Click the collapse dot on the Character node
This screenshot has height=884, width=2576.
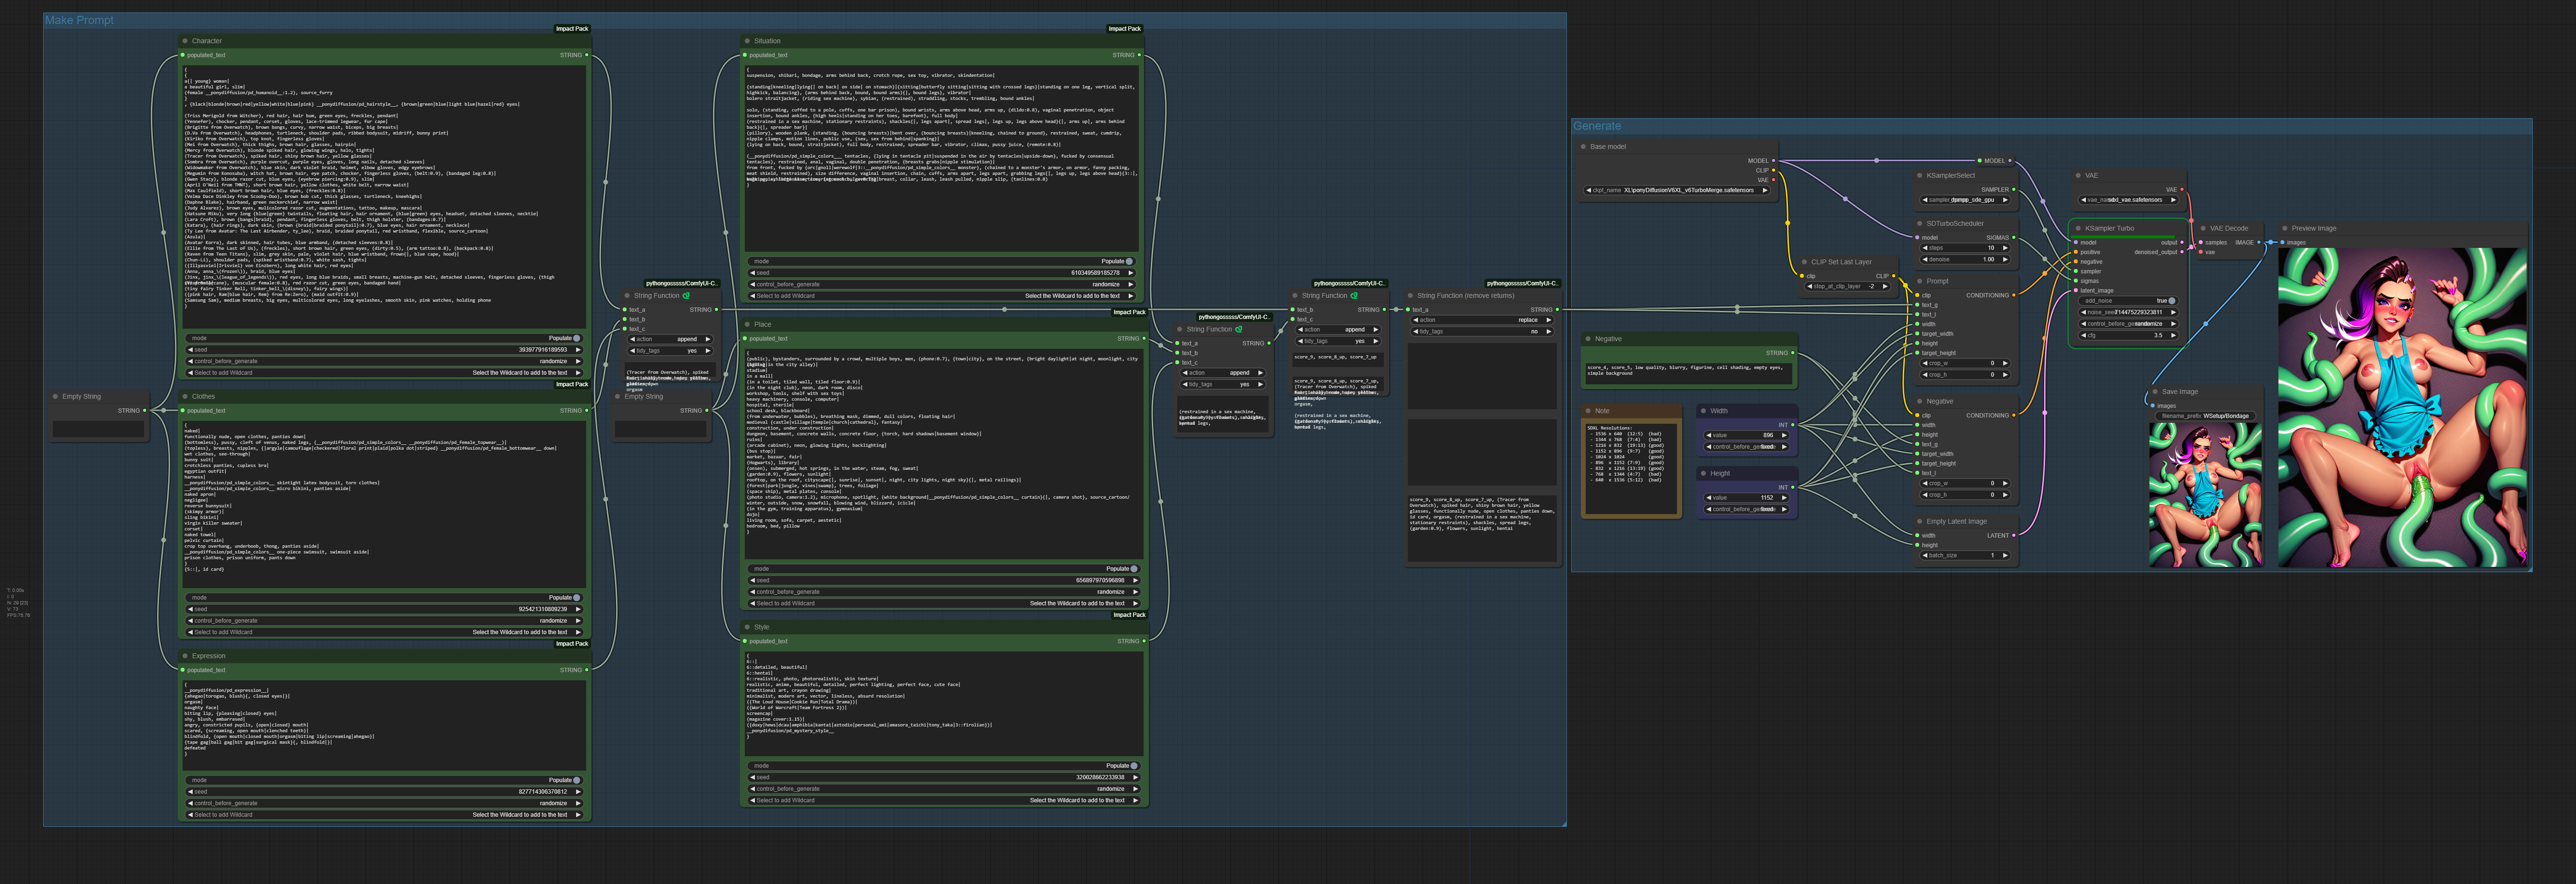click(185, 41)
